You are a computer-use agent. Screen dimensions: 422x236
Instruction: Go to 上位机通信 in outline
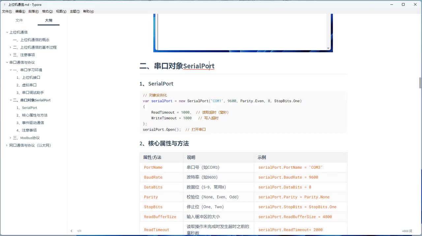(18, 32)
